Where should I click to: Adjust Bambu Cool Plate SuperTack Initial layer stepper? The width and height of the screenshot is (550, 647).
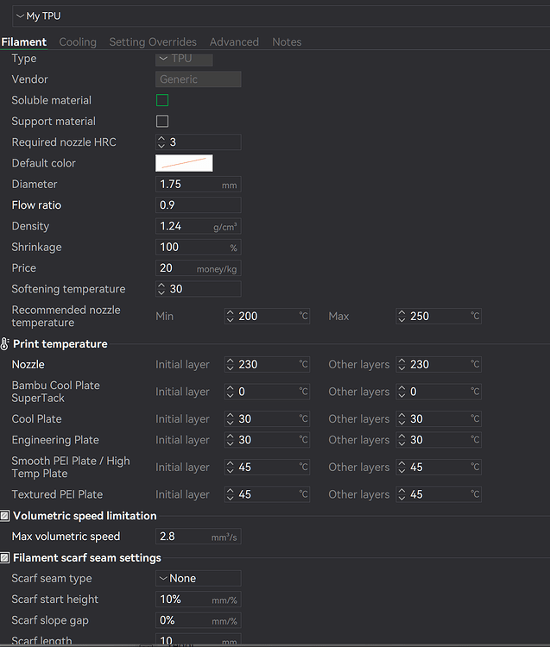tap(230, 392)
